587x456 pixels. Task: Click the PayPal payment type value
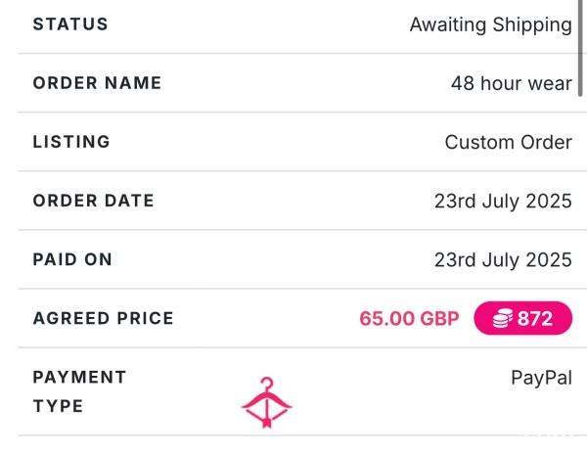click(x=541, y=378)
